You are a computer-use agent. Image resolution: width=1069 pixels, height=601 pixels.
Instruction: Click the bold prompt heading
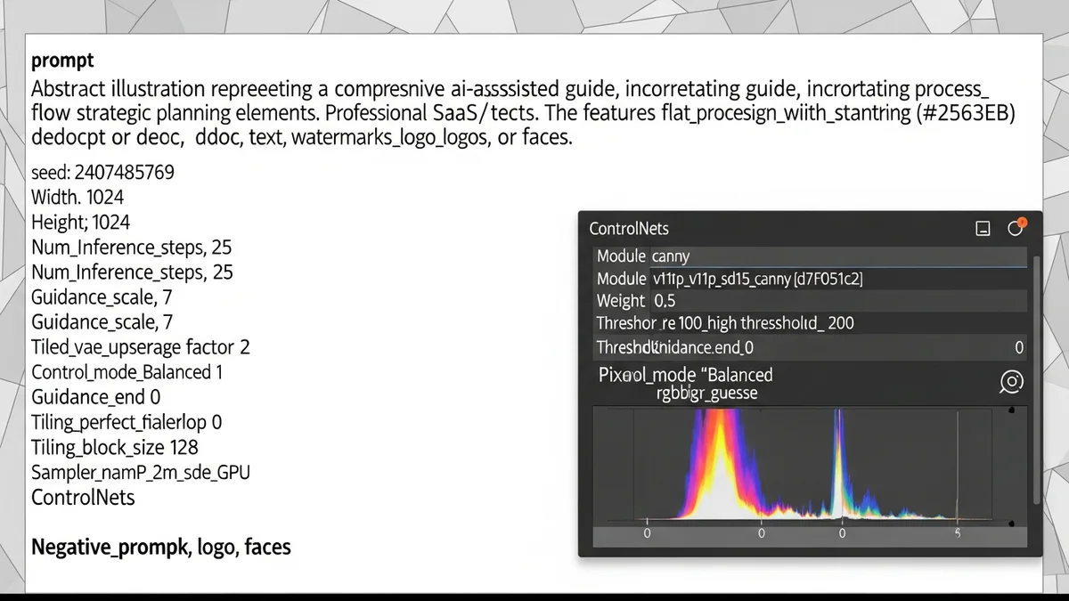click(62, 61)
